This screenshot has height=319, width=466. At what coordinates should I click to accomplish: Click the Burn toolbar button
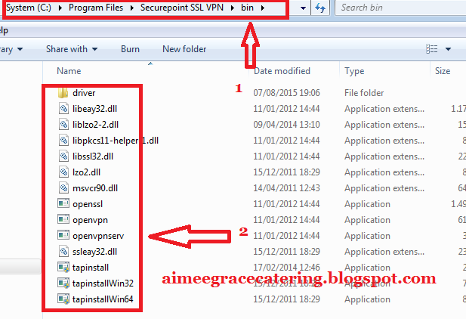click(x=130, y=49)
